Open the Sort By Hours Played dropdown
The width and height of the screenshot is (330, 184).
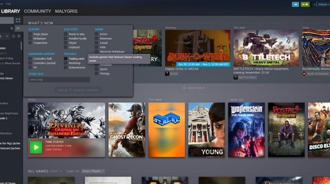(93, 171)
